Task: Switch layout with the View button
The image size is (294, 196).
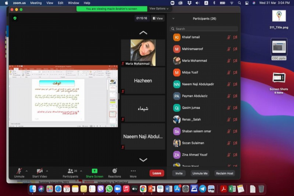Action: coord(158,18)
